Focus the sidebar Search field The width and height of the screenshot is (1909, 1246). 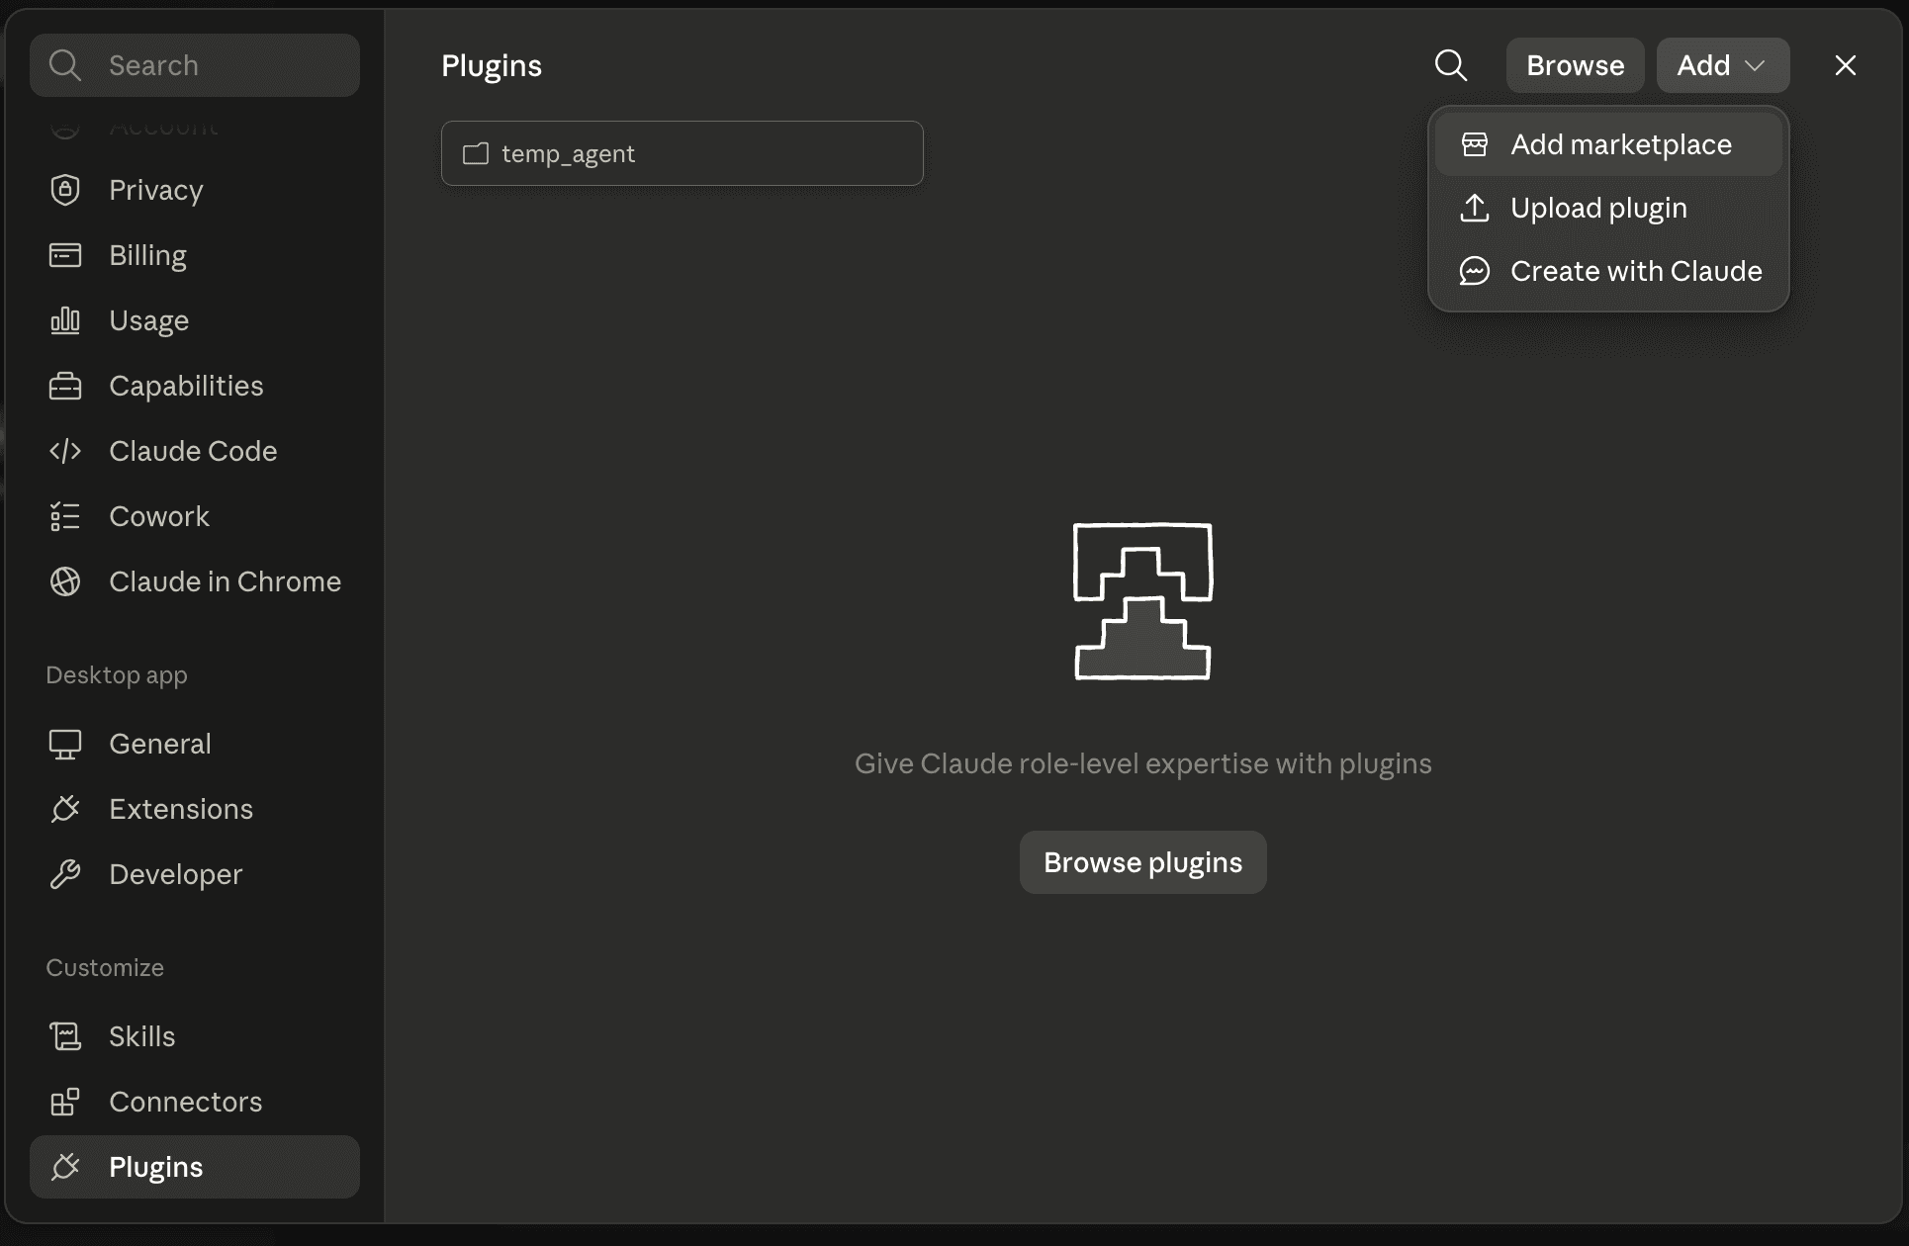tap(195, 65)
